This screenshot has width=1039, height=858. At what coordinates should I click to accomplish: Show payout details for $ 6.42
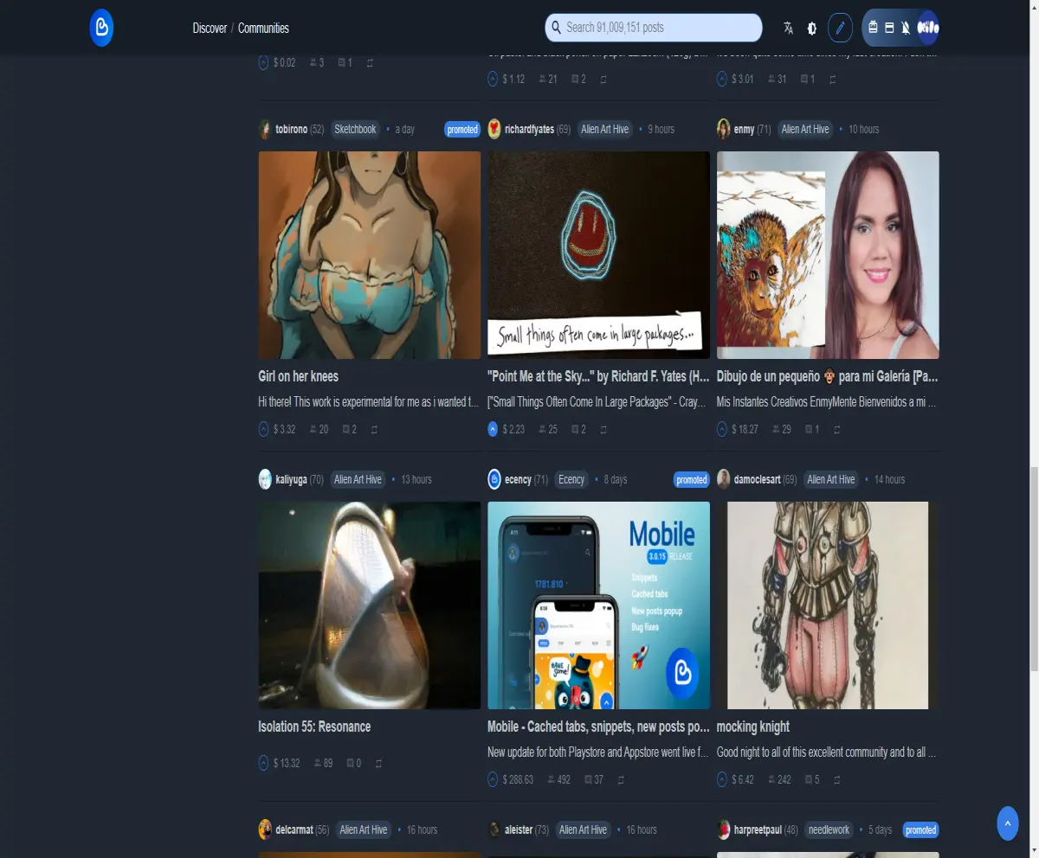click(x=743, y=779)
